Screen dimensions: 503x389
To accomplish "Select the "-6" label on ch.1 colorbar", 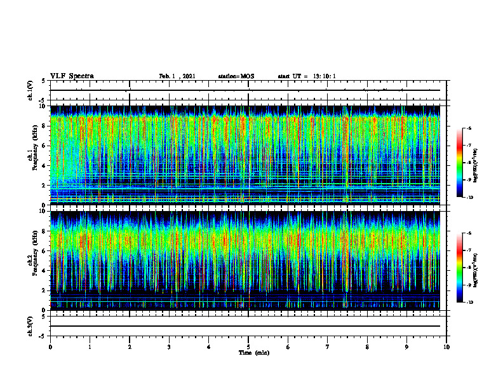I will (469, 128).
